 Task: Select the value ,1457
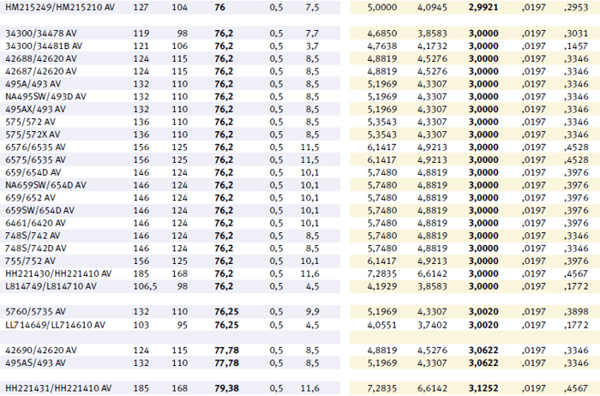576,46
